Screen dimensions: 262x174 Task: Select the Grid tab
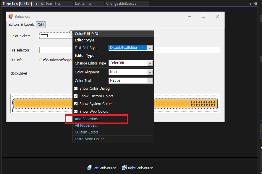click(x=41, y=25)
